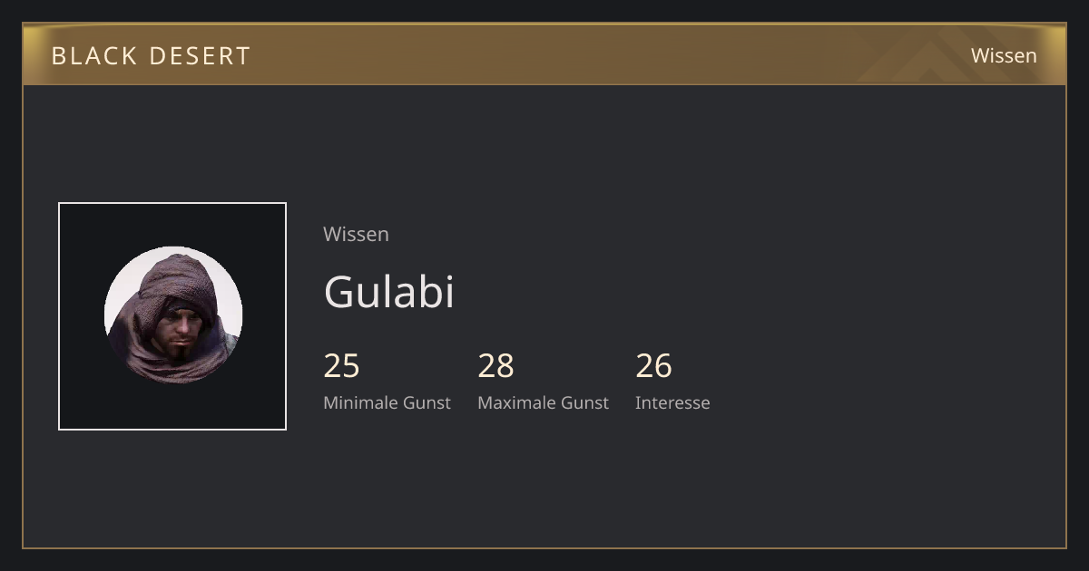Select the Gulabi name heading

pyautogui.click(x=388, y=292)
